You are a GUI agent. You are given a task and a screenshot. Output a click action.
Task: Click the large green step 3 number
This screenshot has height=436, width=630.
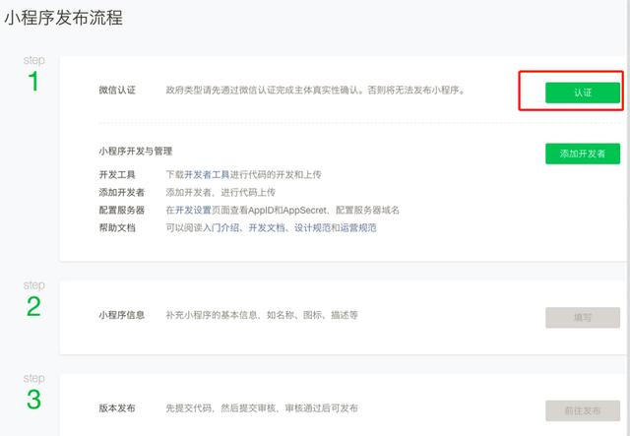33,400
